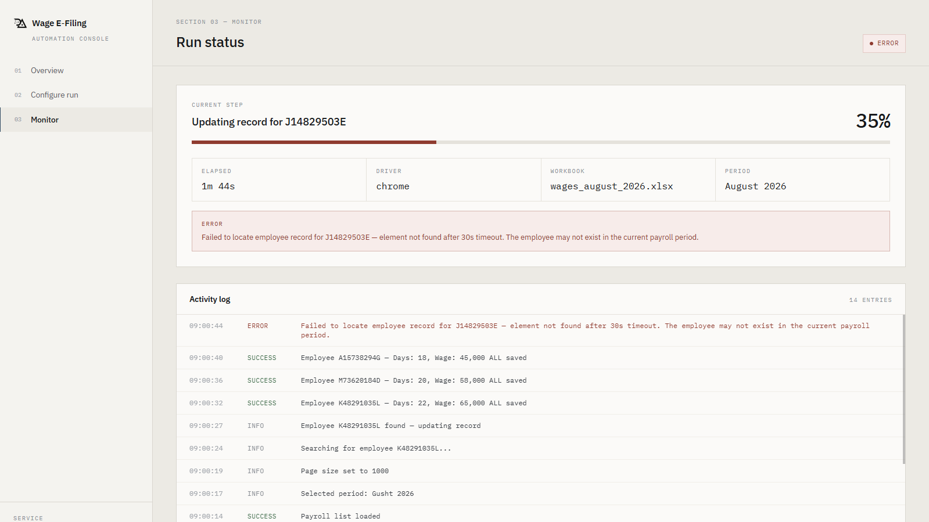This screenshot has height=522, width=929.
Task: Click INFO label at 09:00:19
Action: pyautogui.click(x=256, y=471)
